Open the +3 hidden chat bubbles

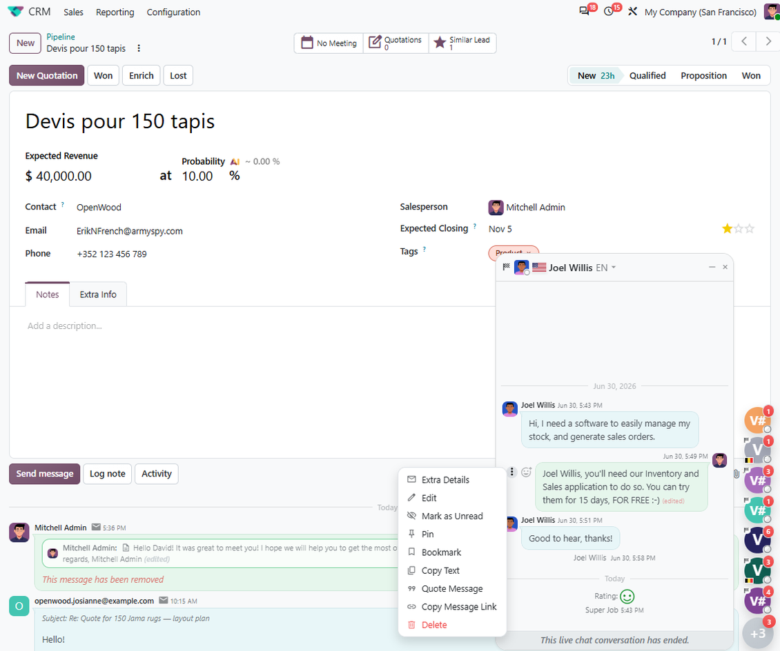tap(757, 633)
